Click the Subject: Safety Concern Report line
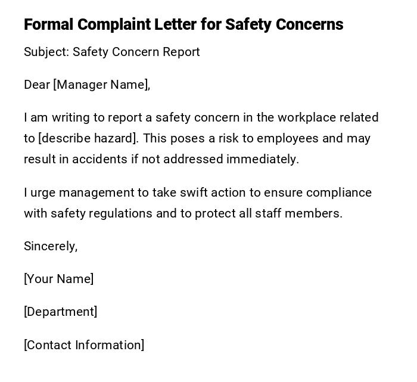The width and height of the screenshot is (417, 382). tap(111, 52)
